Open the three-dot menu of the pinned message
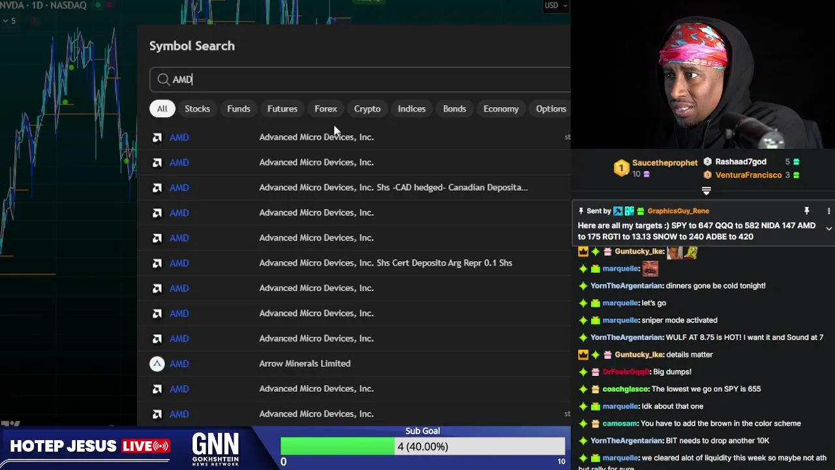This screenshot has width=835, height=470. click(x=828, y=211)
